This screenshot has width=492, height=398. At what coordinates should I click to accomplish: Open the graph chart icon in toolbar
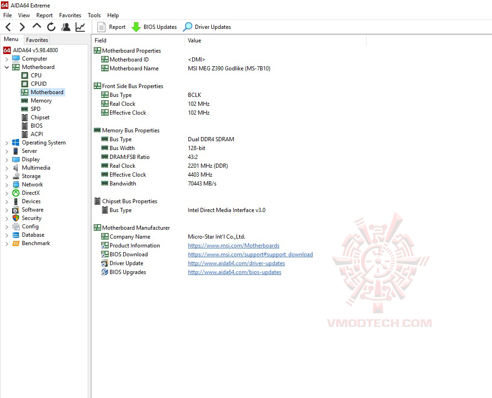tap(80, 27)
